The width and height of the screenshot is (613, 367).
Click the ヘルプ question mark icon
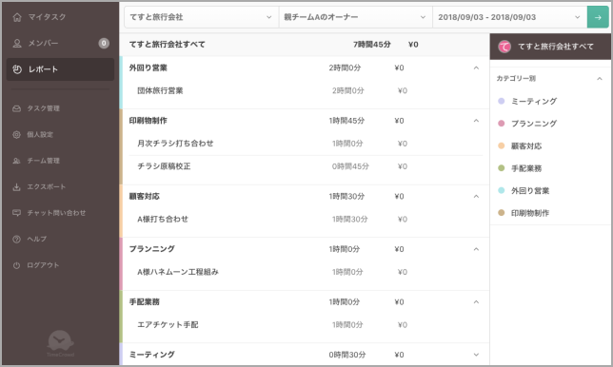click(16, 240)
